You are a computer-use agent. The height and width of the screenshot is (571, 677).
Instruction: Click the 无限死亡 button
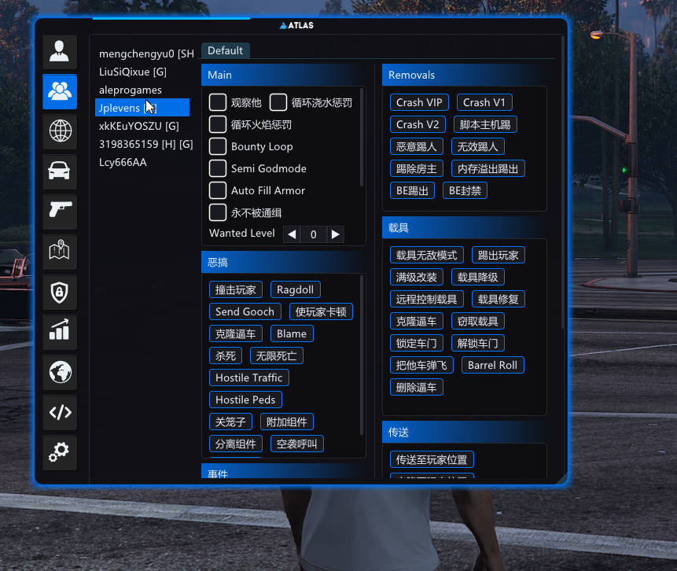[x=276, y=355]
